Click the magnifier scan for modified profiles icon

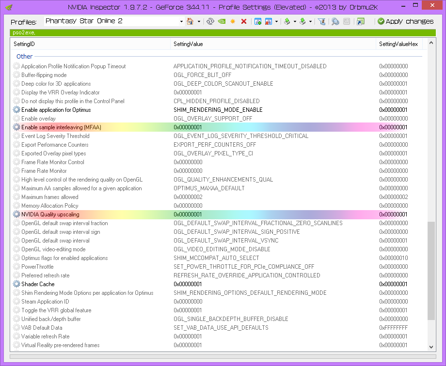coord(335,21)
